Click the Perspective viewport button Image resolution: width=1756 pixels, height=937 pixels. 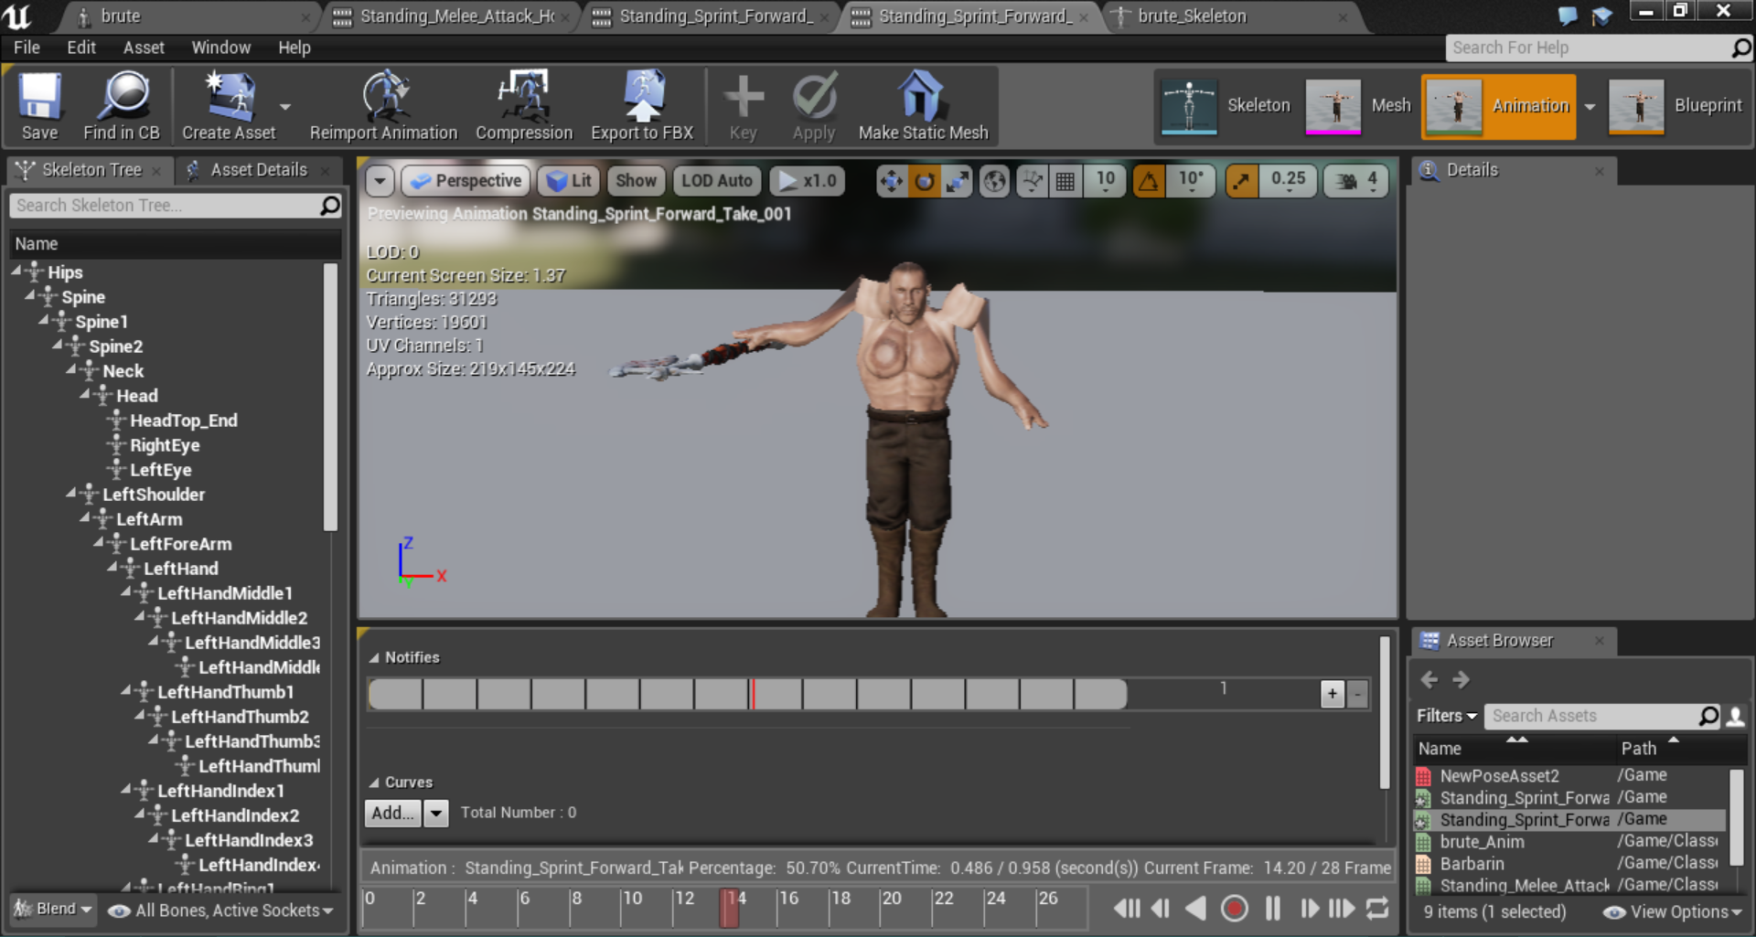click(466, 181)
